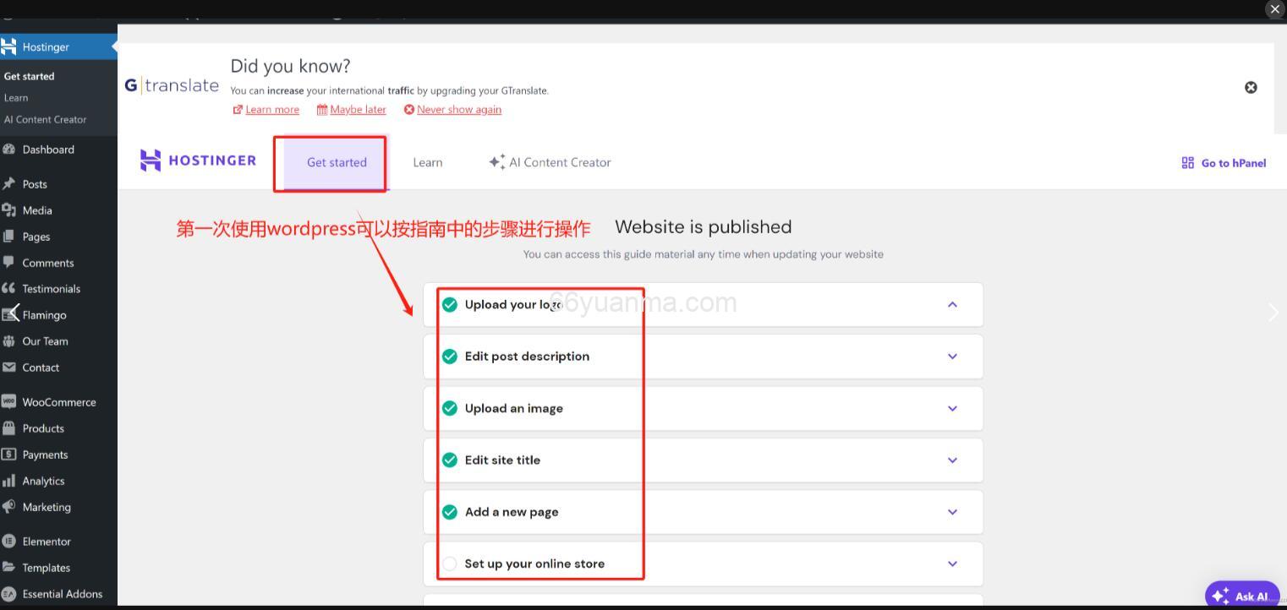Check off Set up your online store
Viewport: 1287px width, 610px height.
click(x=449, y=564)
